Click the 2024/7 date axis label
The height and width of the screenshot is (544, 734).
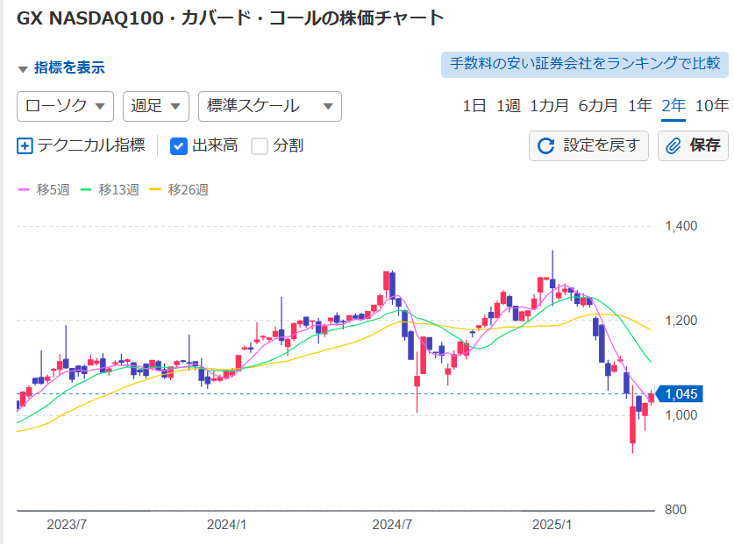coord(392,525)
